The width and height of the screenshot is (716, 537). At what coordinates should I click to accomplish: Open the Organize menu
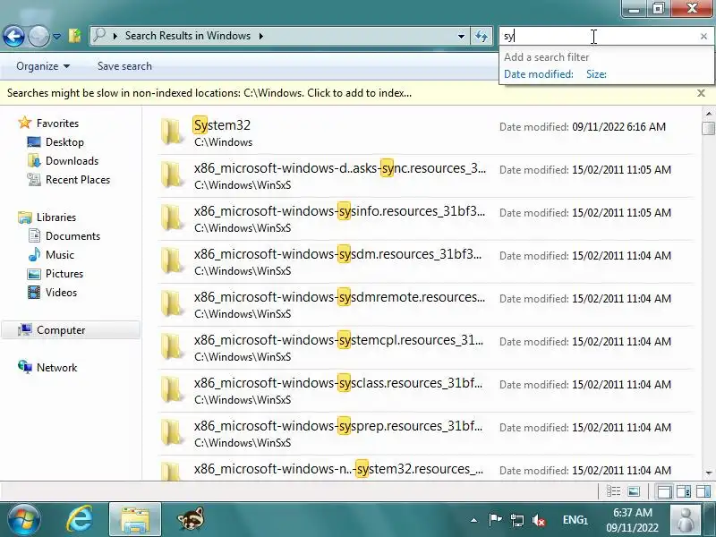pyautogui.click(x=43, y=66)
